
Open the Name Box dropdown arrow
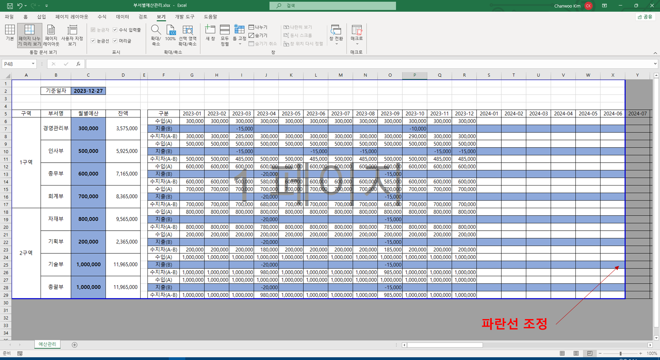click(x=33, y=64)
